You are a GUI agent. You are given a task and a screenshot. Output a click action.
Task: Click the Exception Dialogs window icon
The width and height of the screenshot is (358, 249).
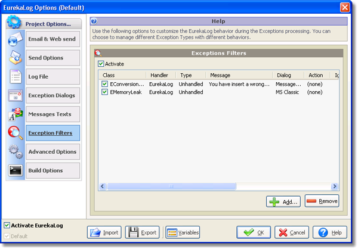(x=16, y=95)
